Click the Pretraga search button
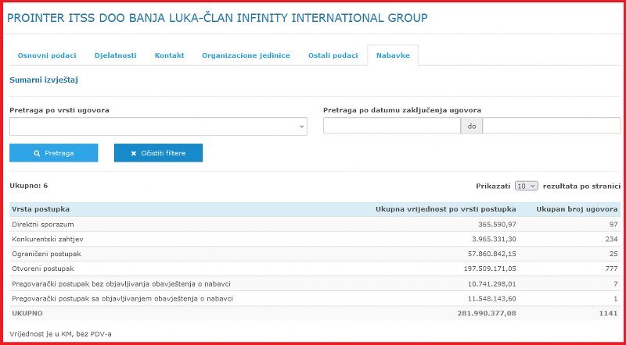626x345 pixels. (x=53, y=153)
